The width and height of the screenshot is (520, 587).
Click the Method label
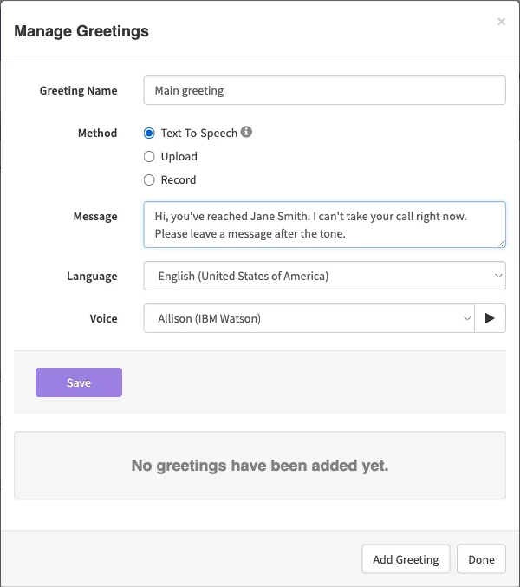pos(98,133)
